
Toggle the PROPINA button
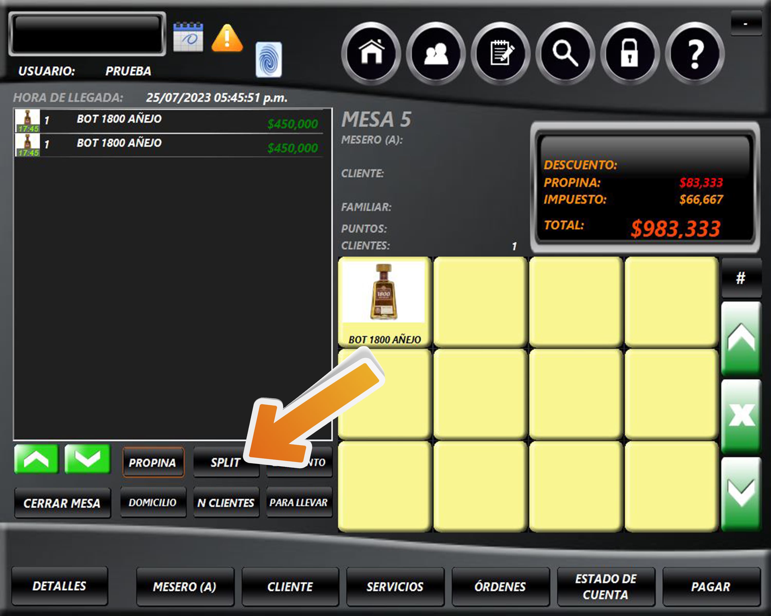click(153, 463)
